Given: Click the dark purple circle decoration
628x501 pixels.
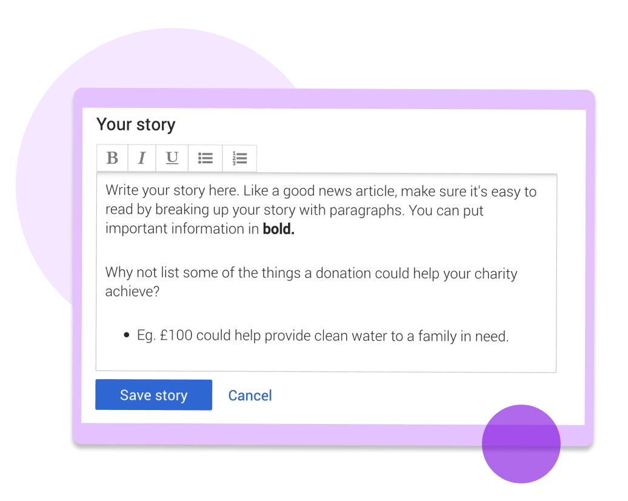Looking at the screenshot, I should tap(521, 444).
